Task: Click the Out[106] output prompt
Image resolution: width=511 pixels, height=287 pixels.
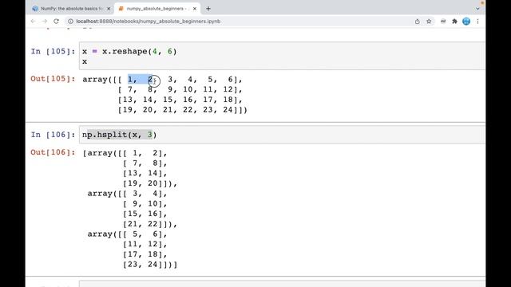Action: [53, 152]
